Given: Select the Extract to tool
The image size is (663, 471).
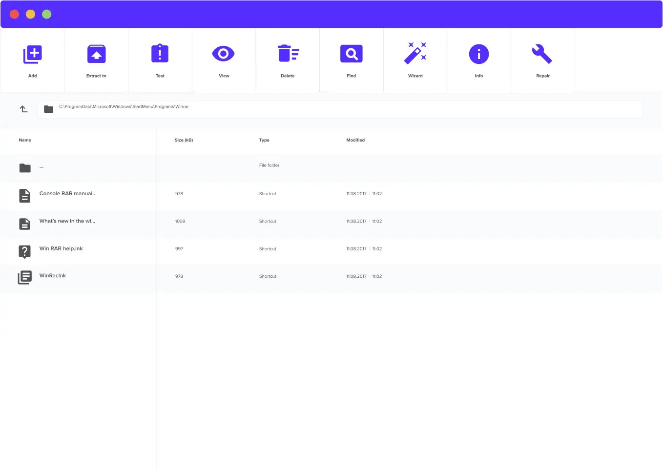Looking at the screenshot, I should [x=96, y=54].
